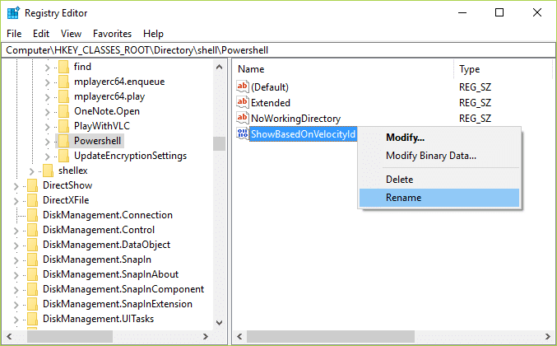Viewport: 557px width, 346px height.
Task: Click the folder icon for DiskManagement.SnapInExtension
Action: click(32, 304)
